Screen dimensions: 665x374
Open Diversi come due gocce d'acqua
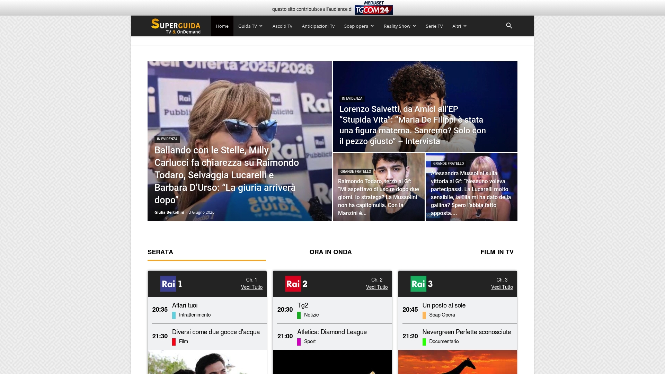(216, 332)
